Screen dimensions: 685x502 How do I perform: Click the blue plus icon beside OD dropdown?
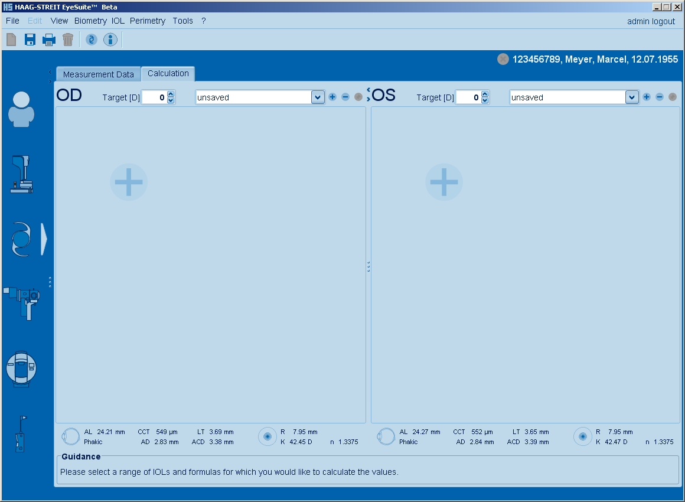(332, 97)
